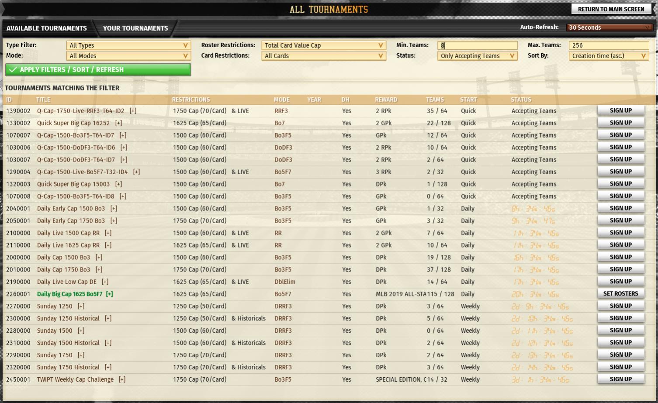Click the Min Teams input field
This screenshot has width=658, height=403.
coord(477,45)
